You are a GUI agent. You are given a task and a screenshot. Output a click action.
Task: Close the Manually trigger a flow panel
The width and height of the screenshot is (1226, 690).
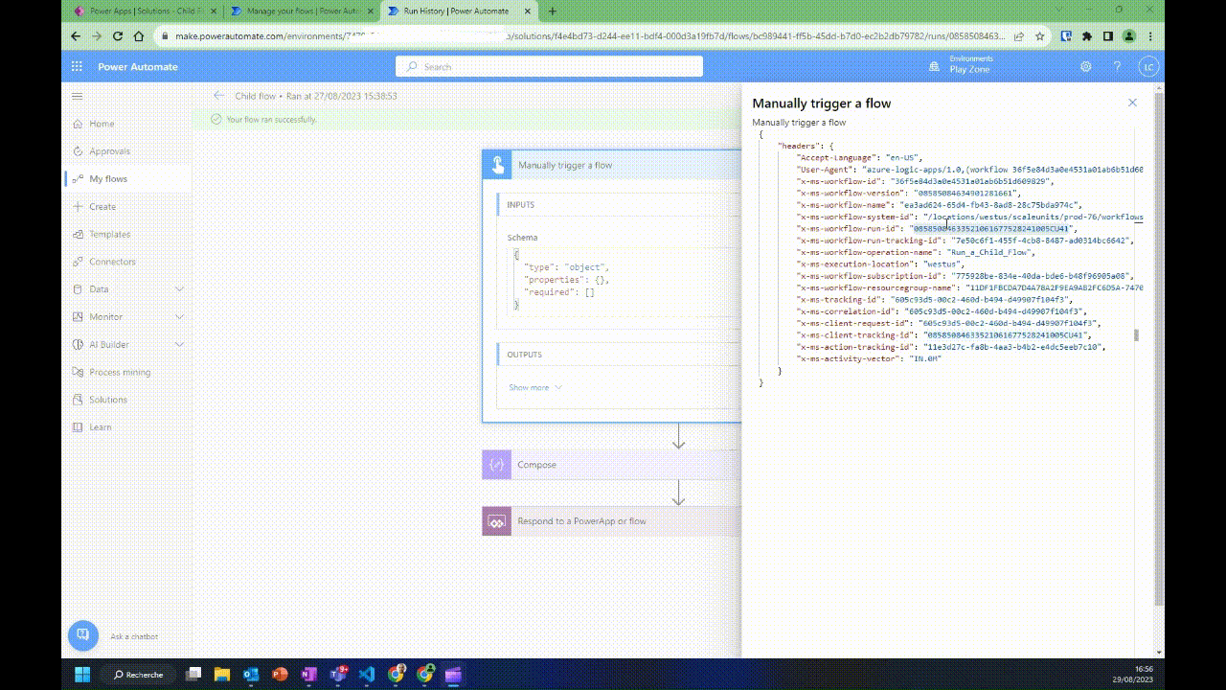click(1132, 103)
